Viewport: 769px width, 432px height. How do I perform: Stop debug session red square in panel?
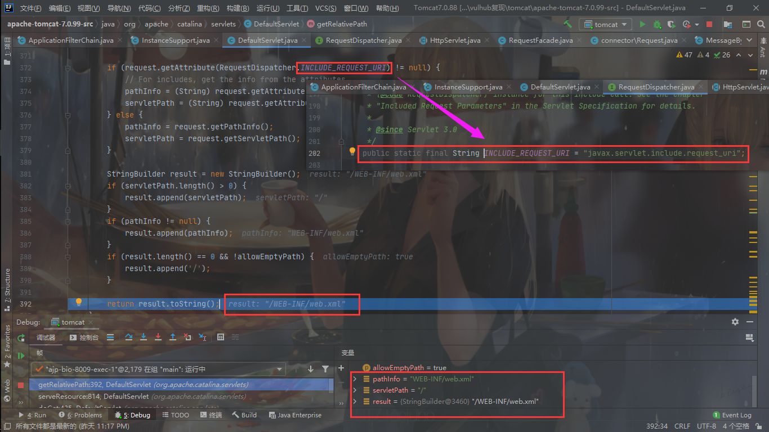pyautogui.click(x=21, y=385)
